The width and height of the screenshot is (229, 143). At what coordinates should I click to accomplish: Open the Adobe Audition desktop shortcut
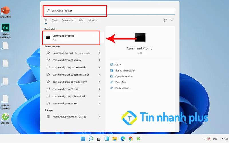[x=5, y=31]
